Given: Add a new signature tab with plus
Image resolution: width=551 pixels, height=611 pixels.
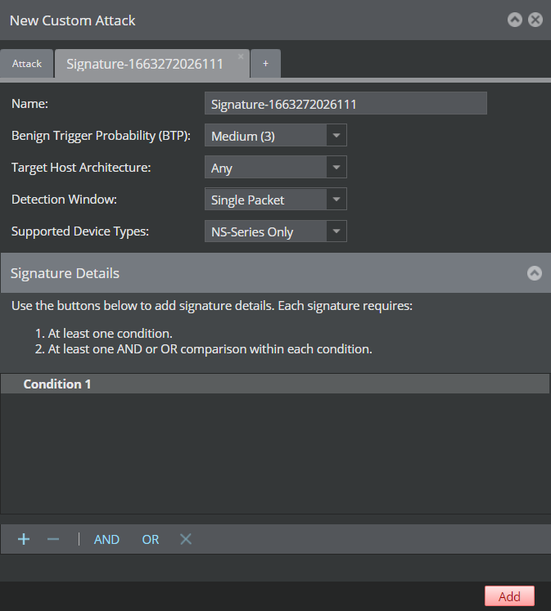Looking at the screenshot, I should click(x=265, y=64).
